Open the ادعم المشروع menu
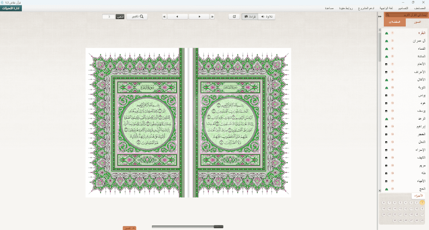The width and height of the screenshot is (429, 230). [366, 8]
